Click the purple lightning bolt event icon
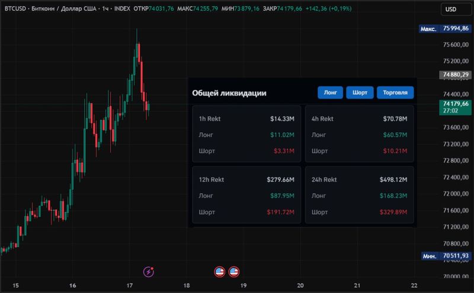 [149, 272]
